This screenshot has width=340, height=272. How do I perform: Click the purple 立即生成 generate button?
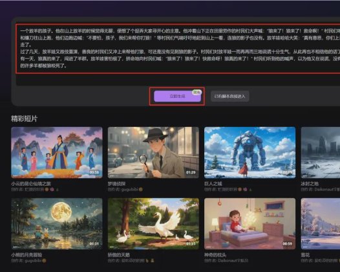pos(177,96)
